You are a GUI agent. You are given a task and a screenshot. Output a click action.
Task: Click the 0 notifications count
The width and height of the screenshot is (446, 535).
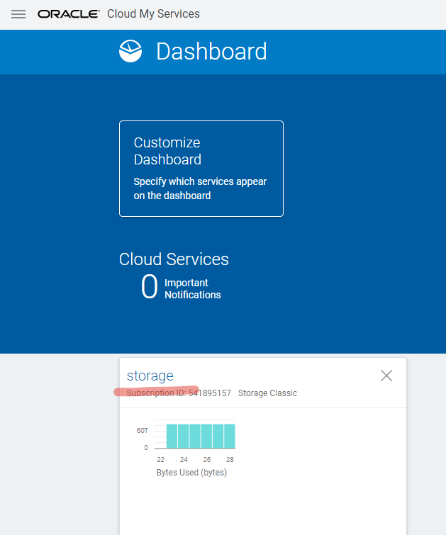(149, 288)
